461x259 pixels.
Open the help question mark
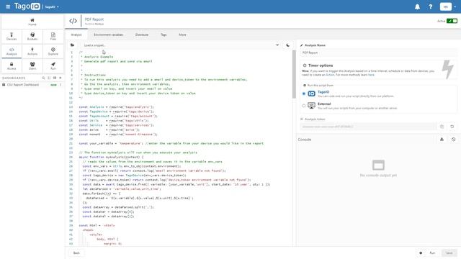(431, 6)
